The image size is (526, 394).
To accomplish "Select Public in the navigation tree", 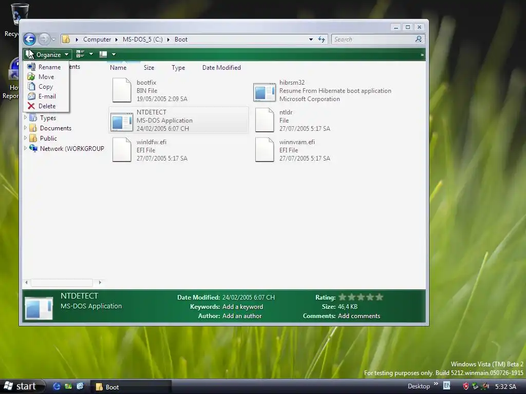I will 48,139.
